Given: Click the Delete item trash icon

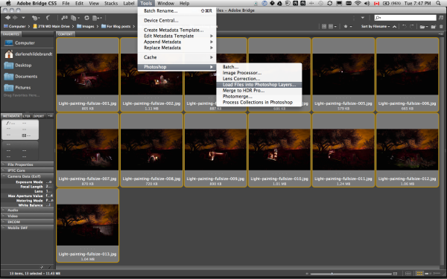Looking at the screenshot, I should (441, 27).
